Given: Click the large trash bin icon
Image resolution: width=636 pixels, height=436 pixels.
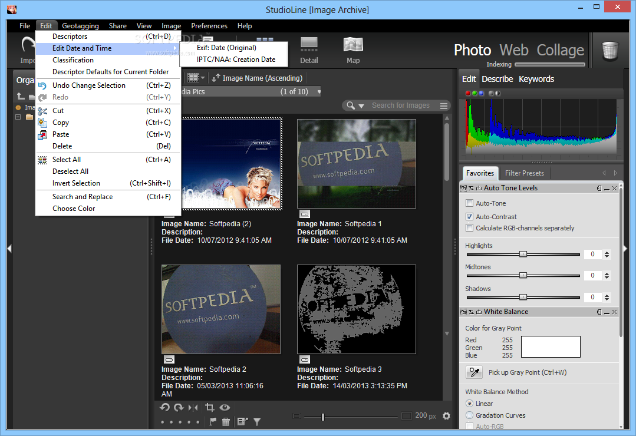Looking at the screenshot, I should point(609,51).
